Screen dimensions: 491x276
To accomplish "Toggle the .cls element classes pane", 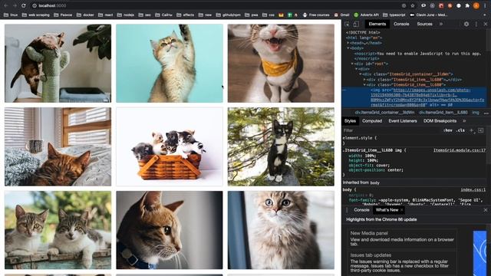I will pos(460,130).
